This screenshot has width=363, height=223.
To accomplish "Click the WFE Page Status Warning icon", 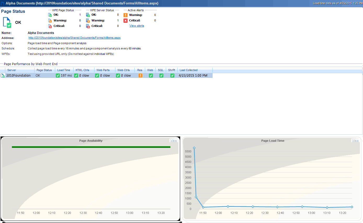I will [x=50, y=20].
